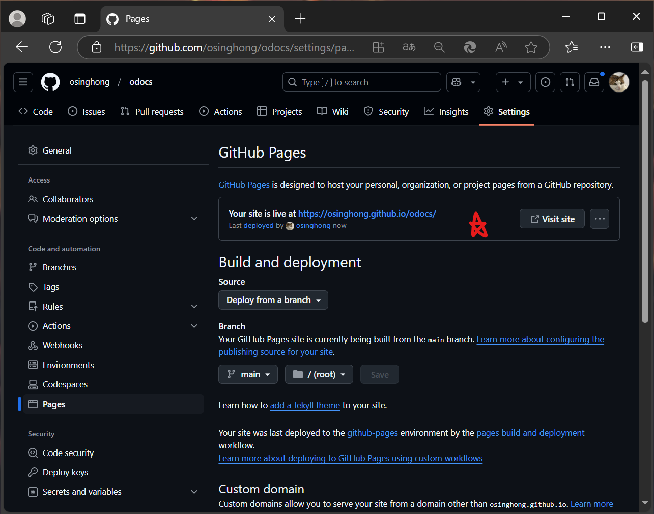Open the user avatar profile menu
Image resolution: width=654 pixels, height=514 pixels.
(619, 82)
